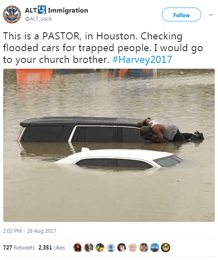View the flooded cars photo
This screenshot has height=260, width=218.
pos(109,145)
